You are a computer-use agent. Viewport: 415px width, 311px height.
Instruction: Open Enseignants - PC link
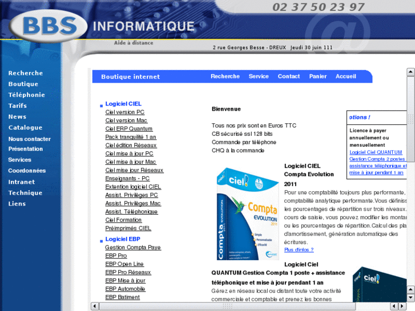click(127, 179)
